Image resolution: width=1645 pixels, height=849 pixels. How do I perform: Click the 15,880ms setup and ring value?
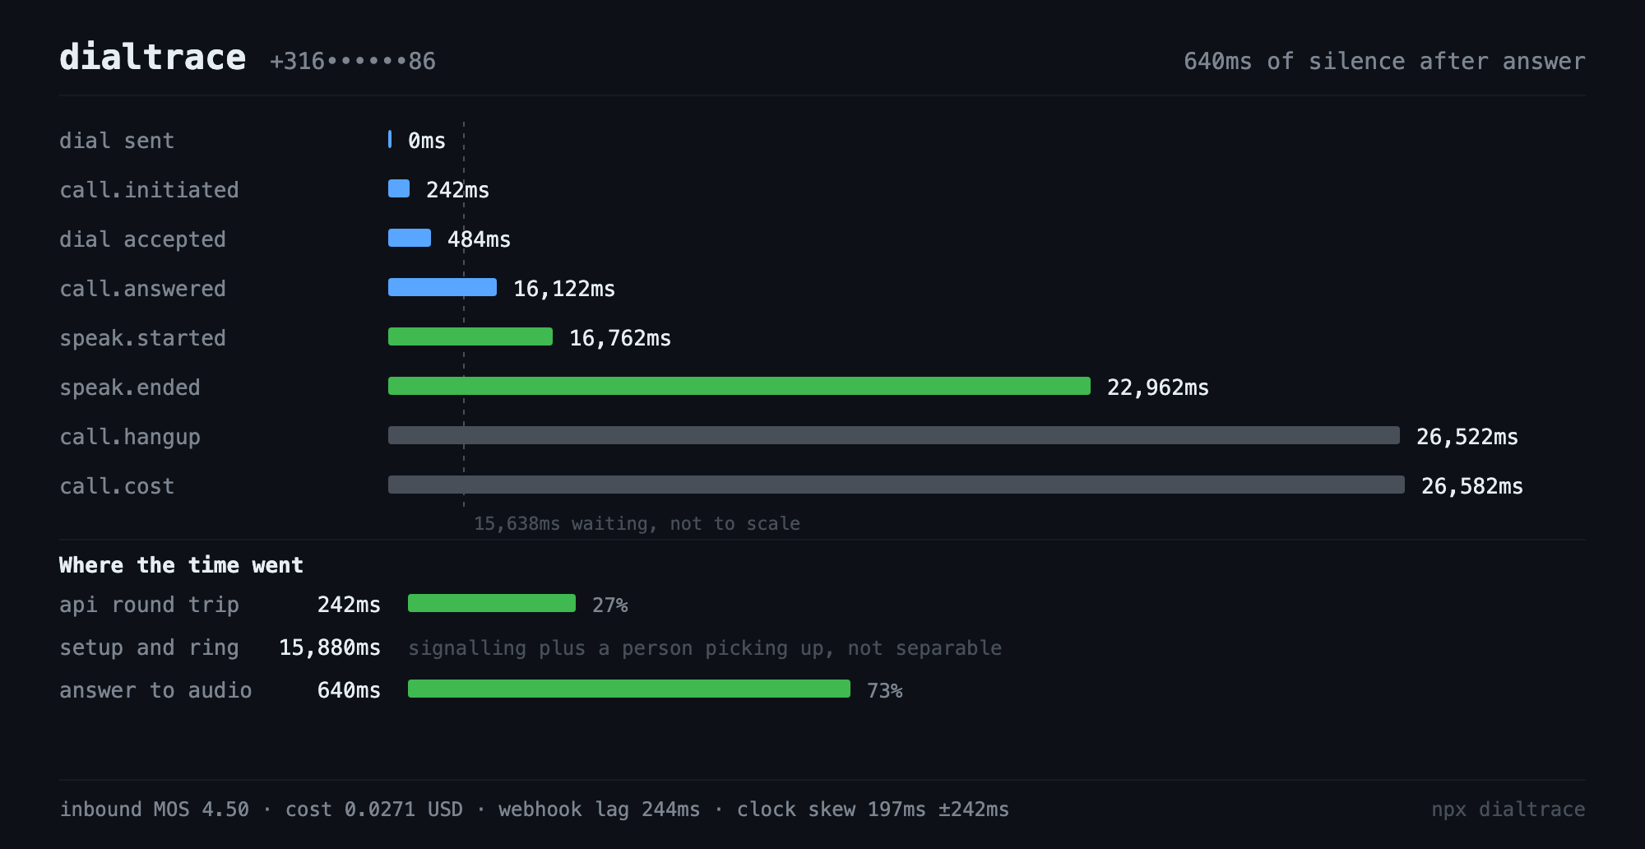coord(330,648)
